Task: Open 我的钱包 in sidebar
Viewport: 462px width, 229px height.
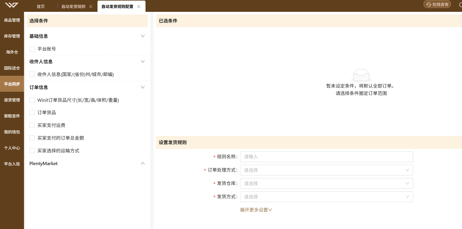Action: pos(12,132)
